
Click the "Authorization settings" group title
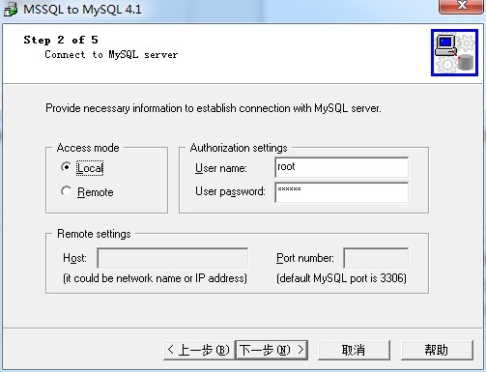point(239,148)
